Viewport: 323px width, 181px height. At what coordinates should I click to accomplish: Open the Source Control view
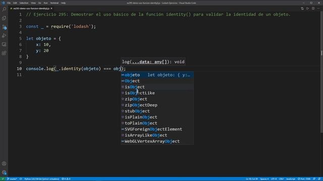(4, 27)
